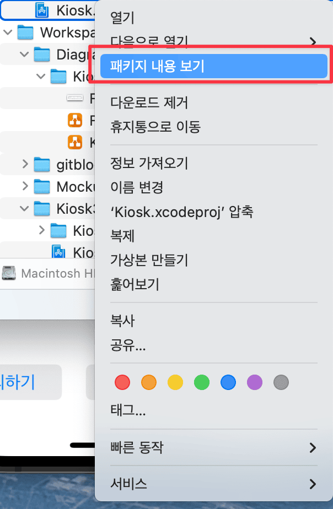The width and height of the screenshot is (333, 509).
Task: Select the gitblo folder icon
Action: (42, 164)
